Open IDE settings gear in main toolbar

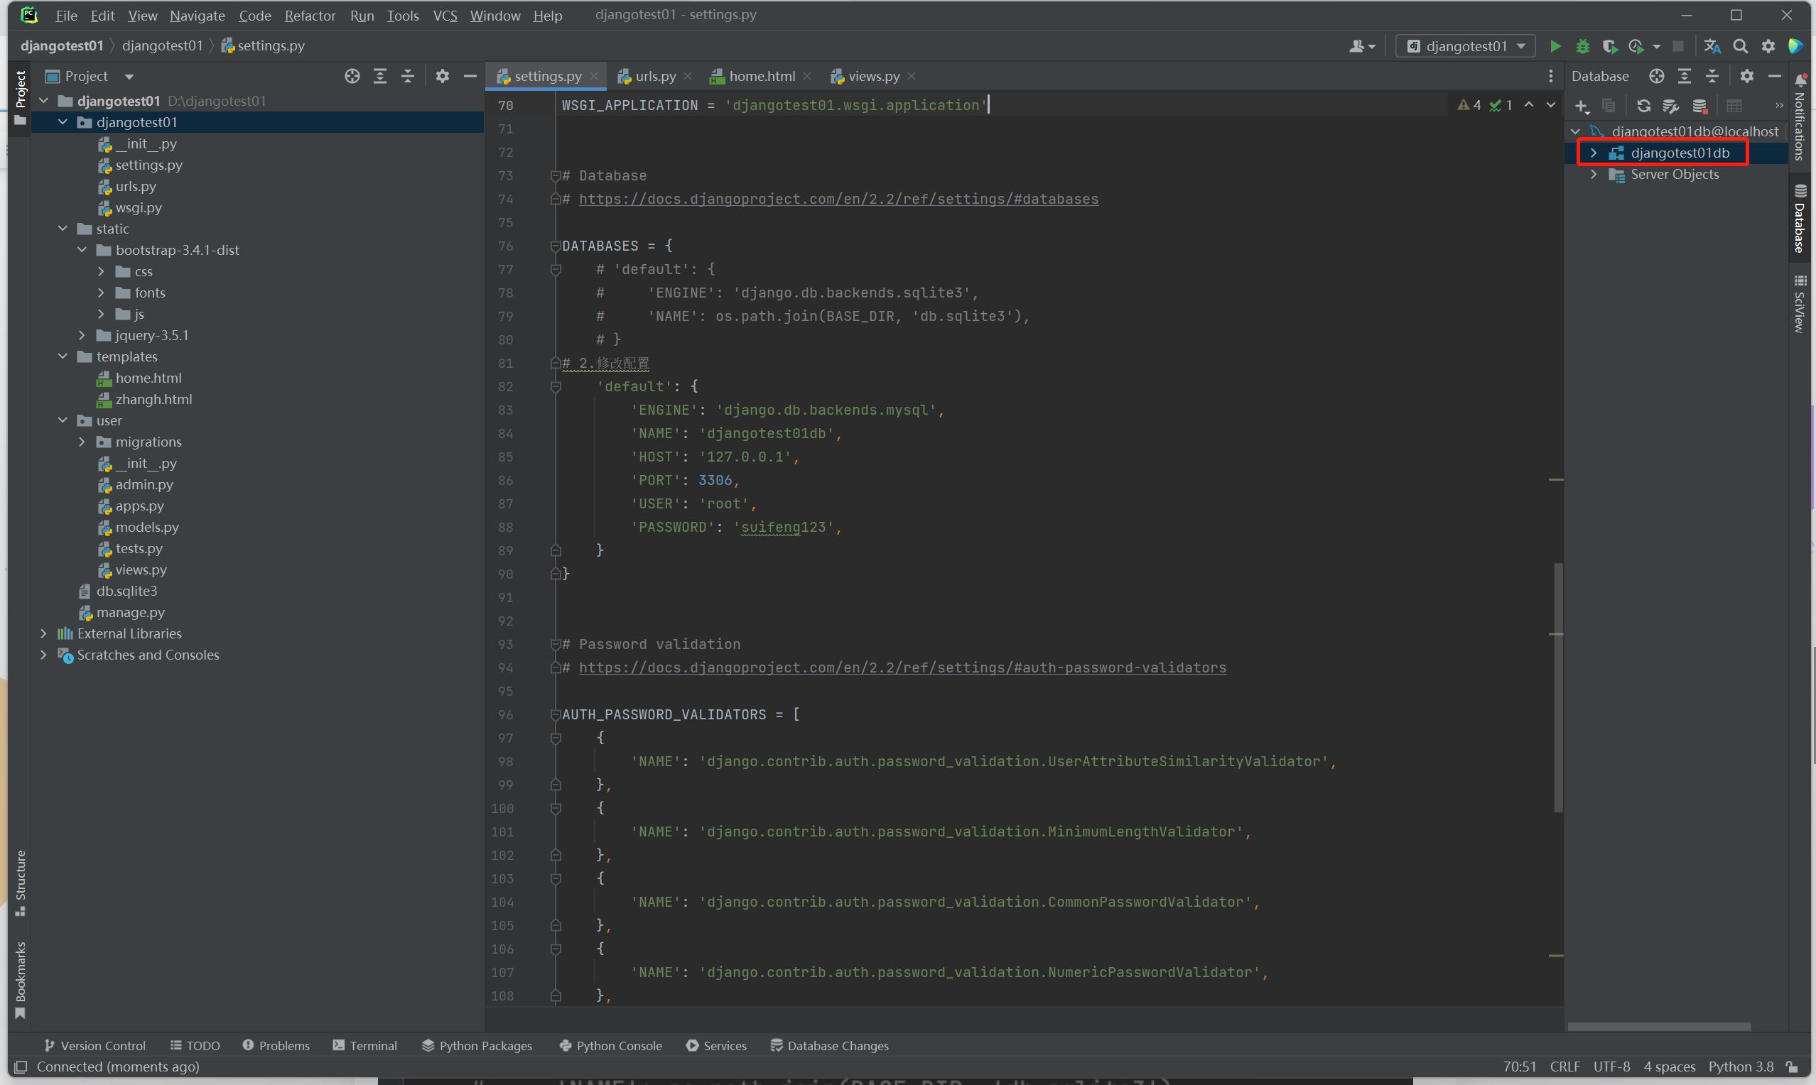[x=1768, y=46]
